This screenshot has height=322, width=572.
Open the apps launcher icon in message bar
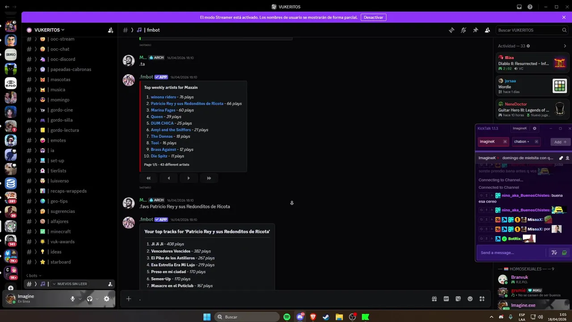(x=482, y=299)
